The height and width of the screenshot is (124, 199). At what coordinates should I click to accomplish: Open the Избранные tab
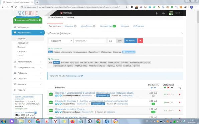pos(139,26)
